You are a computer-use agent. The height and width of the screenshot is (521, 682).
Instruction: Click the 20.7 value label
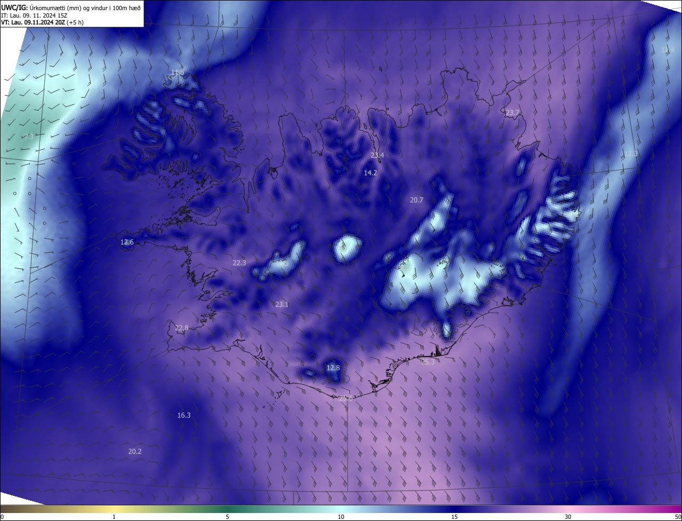[417, 200]
